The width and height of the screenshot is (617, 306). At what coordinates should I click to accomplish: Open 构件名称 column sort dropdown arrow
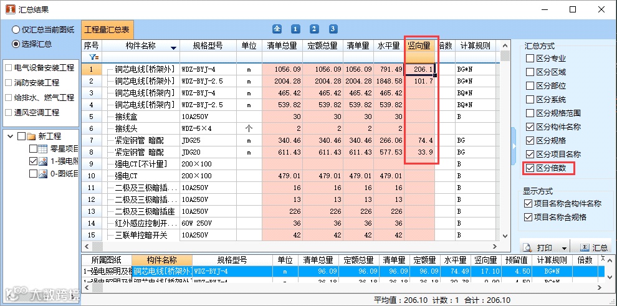(x=173, y=47)
